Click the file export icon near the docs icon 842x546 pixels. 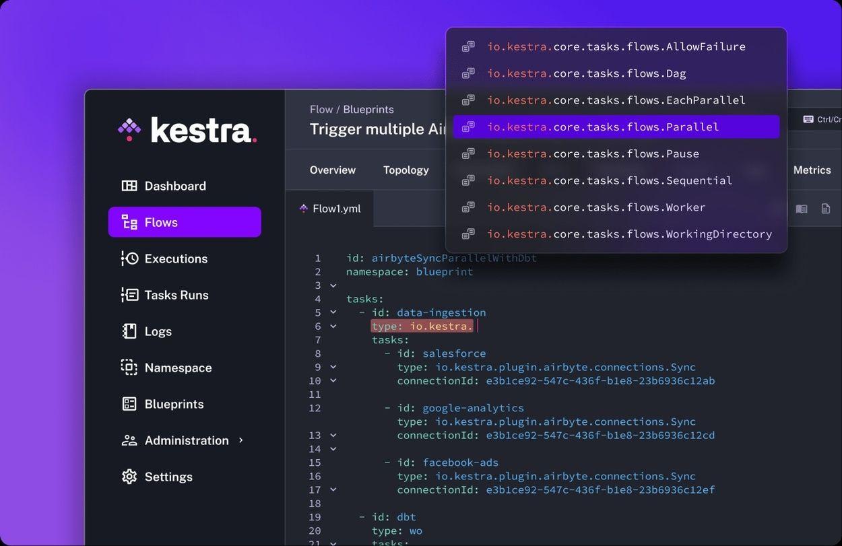click(x=826, y=208)
